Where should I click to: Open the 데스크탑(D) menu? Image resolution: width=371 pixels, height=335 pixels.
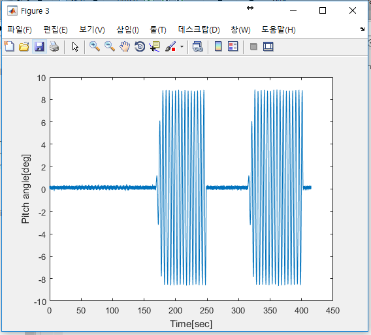coord(199,30)
